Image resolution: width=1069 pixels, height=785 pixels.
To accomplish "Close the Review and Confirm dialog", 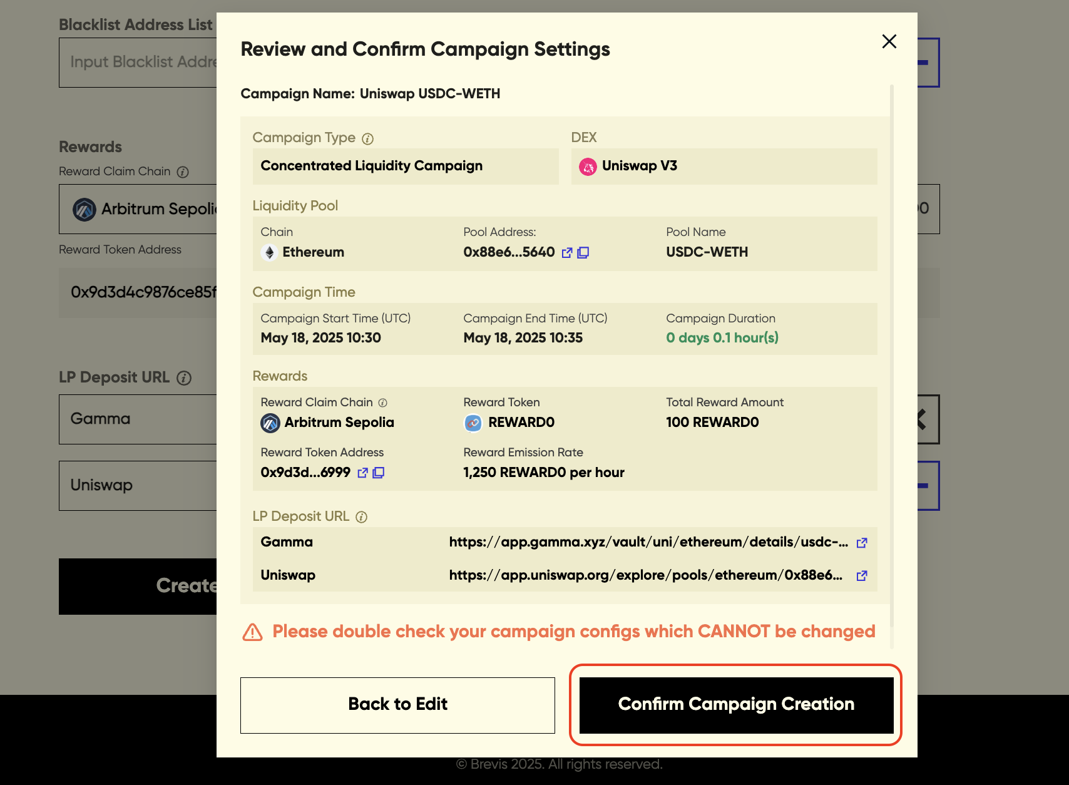I will (889, 41).
